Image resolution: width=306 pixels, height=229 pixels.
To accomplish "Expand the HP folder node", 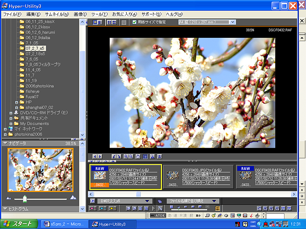I will 16,102.
